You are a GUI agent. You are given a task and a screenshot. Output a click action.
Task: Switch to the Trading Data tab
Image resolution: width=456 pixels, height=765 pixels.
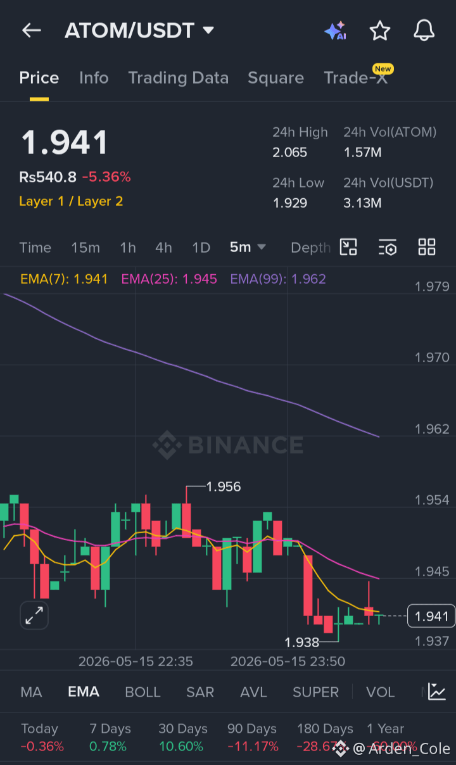[178, 78]
